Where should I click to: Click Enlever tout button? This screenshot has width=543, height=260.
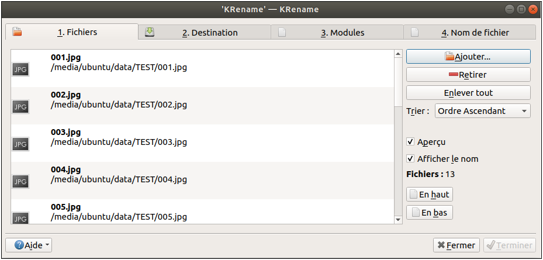point(468,93)
